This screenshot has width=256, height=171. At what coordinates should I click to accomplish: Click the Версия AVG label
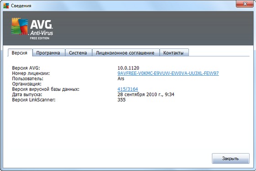(26, 68)
